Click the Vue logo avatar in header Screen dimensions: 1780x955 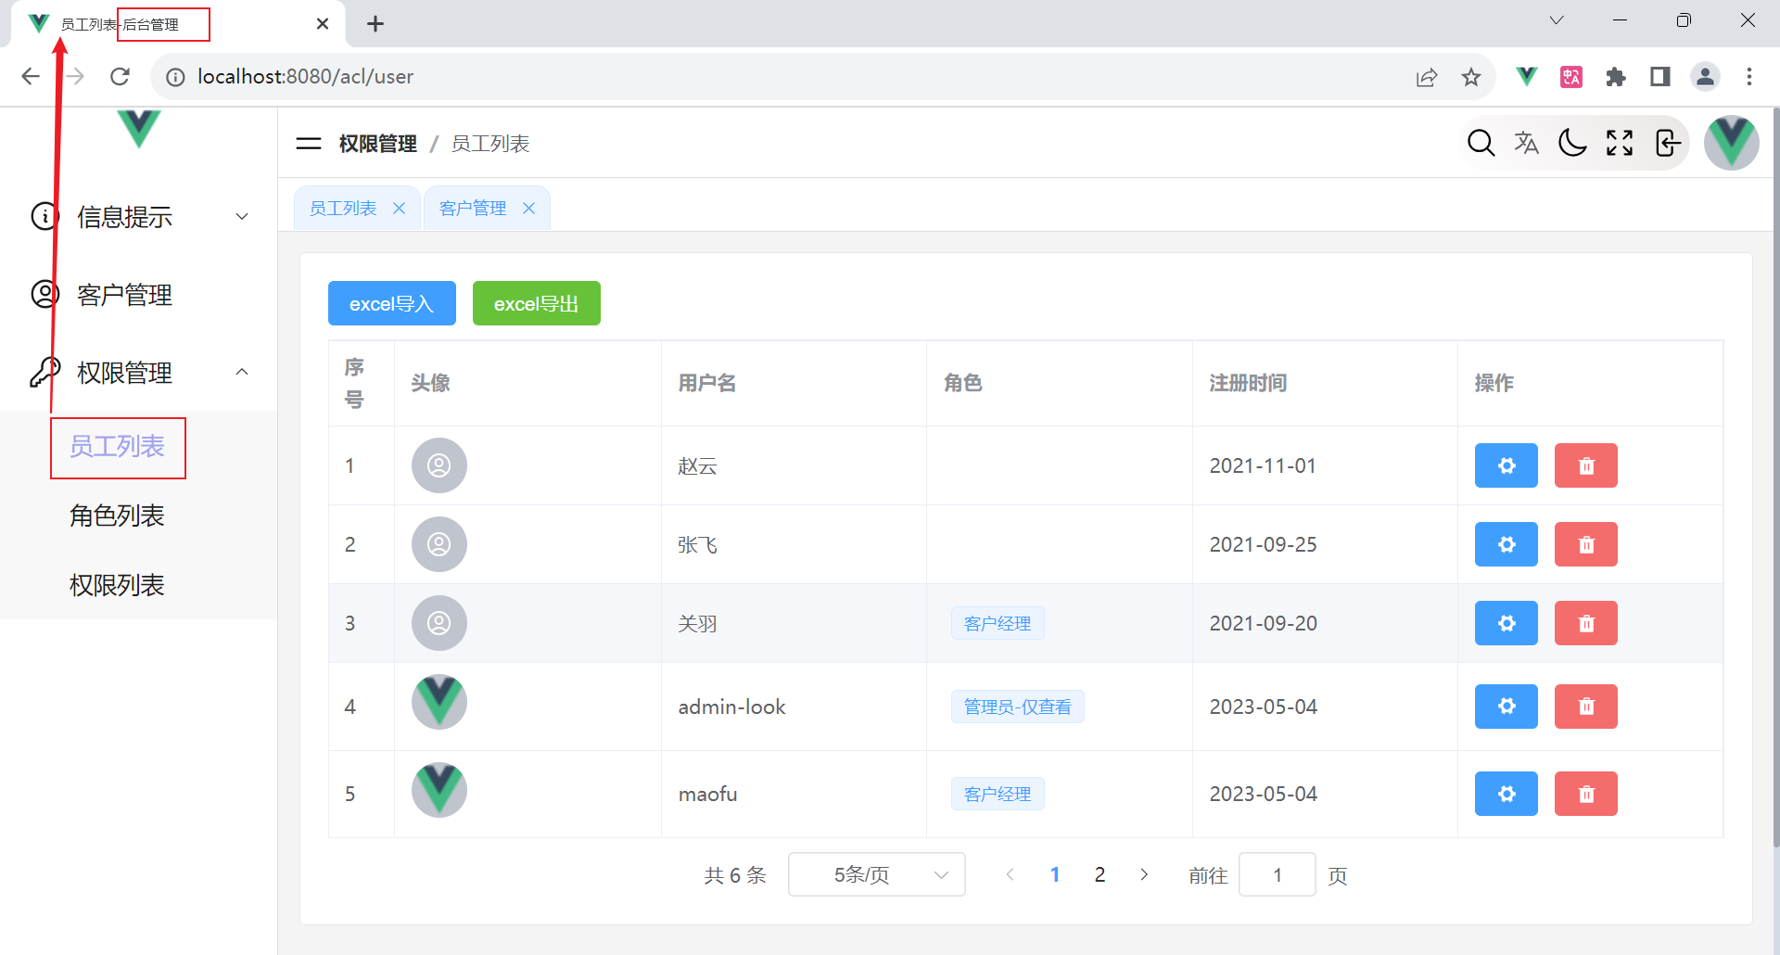coord(1731,143)
